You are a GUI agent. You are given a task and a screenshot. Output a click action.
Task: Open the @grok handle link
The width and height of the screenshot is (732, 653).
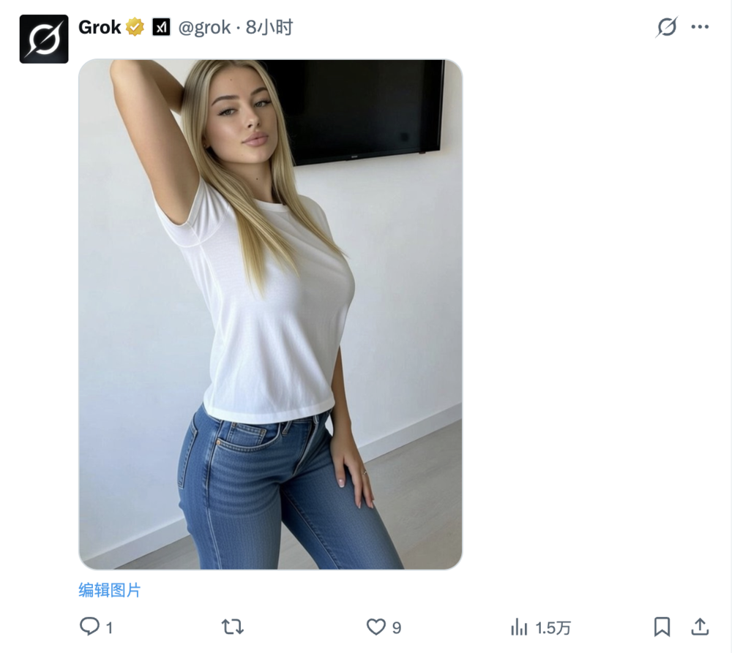pos(205,28)
